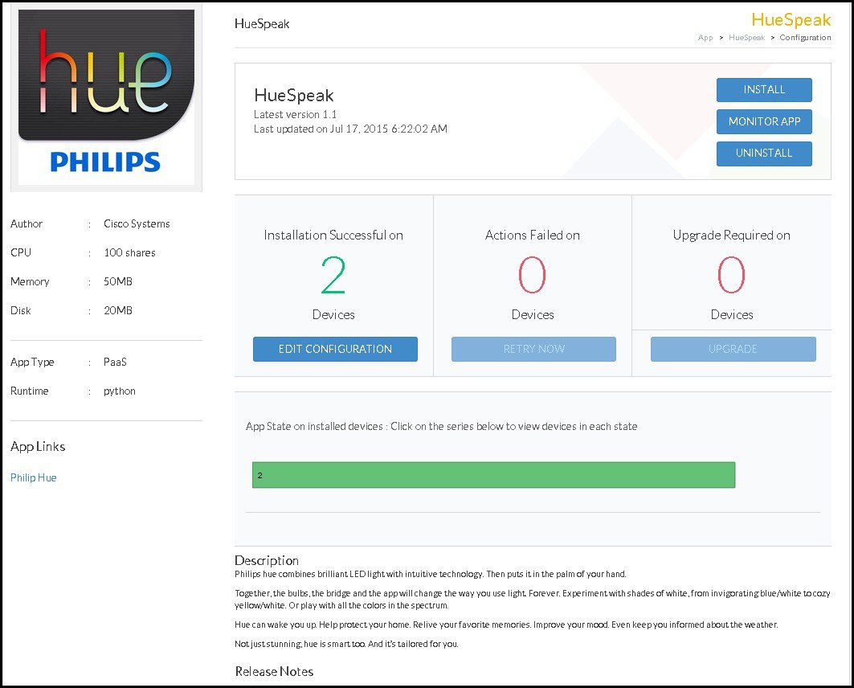The width and height of the screenshot is (854, 688).
Task: Open EDIT CONFIGURATION for installed devices
Action: point(335,349)
